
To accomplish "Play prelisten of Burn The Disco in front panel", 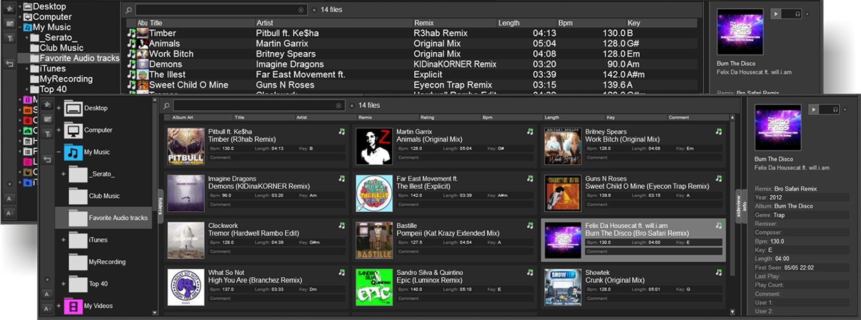I will pyautogui.click(x=814, y=109).
